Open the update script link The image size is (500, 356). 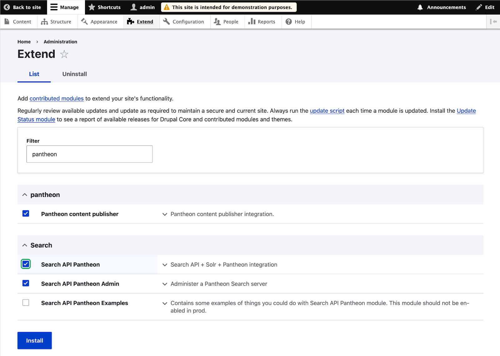click(327, 111)
